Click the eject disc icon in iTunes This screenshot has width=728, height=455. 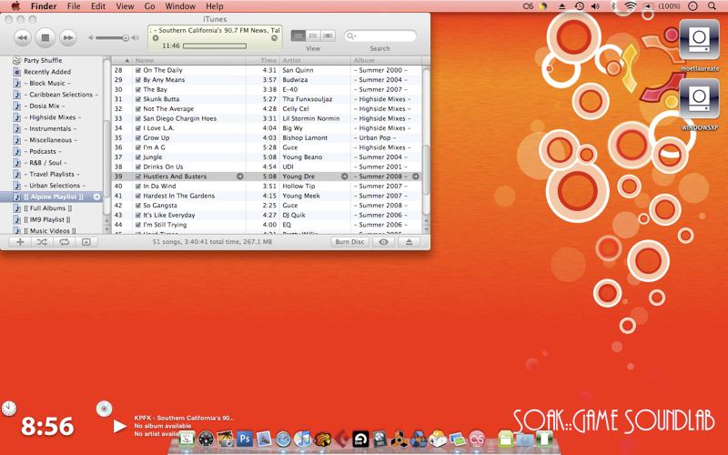click(x=409, y=242)
